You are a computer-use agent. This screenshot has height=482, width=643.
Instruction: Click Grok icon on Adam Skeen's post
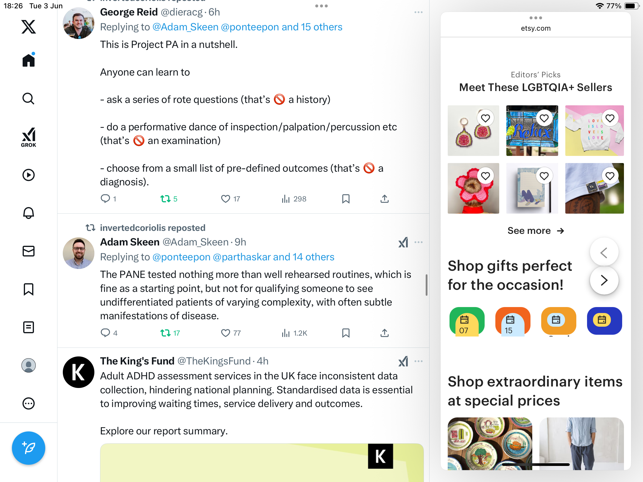403,242
